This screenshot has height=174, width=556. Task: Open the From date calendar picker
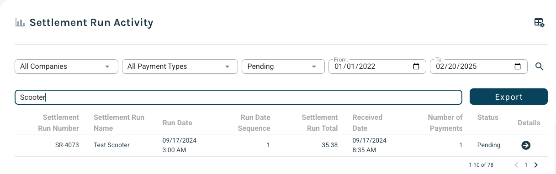[x=416, y=67]
